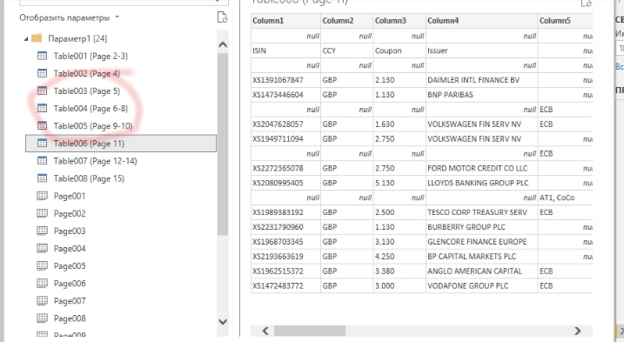
Task: Select Table006 (Page 11)
Action: (x=121, y=144)
